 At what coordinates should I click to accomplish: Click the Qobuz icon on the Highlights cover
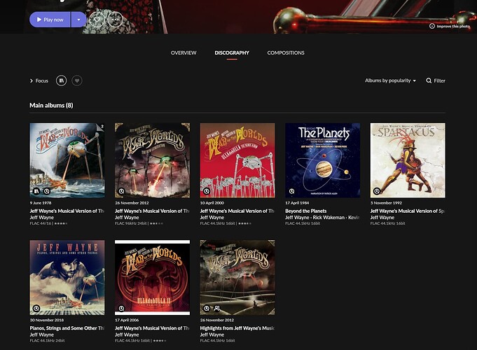(207, 308)
